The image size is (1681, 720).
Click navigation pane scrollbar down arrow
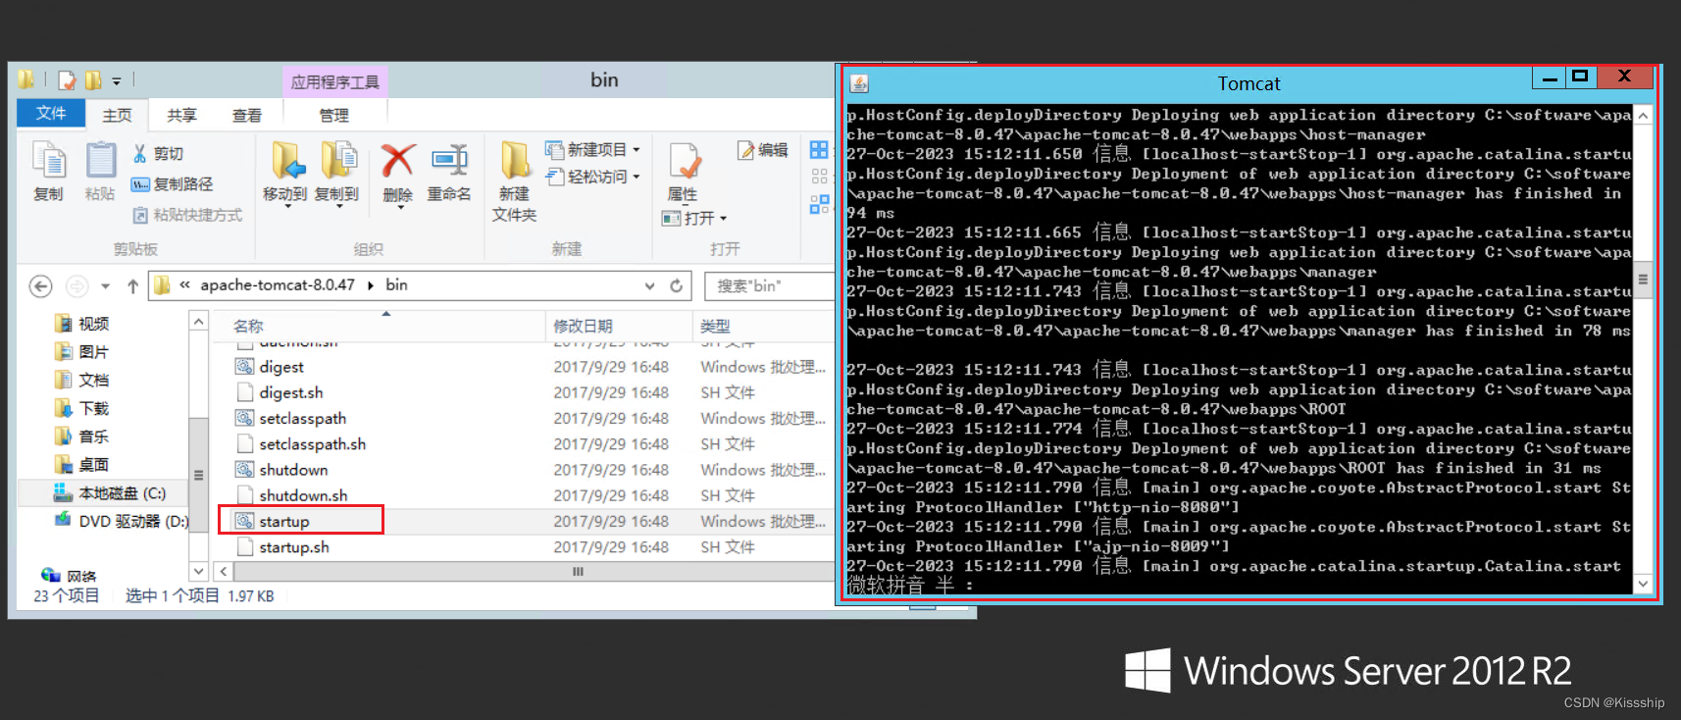pos(198,571)
